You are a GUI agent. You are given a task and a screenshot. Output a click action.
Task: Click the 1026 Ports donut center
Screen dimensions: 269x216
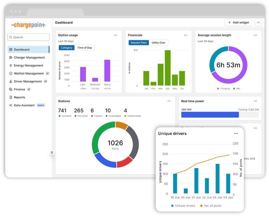tap(115, 145)
